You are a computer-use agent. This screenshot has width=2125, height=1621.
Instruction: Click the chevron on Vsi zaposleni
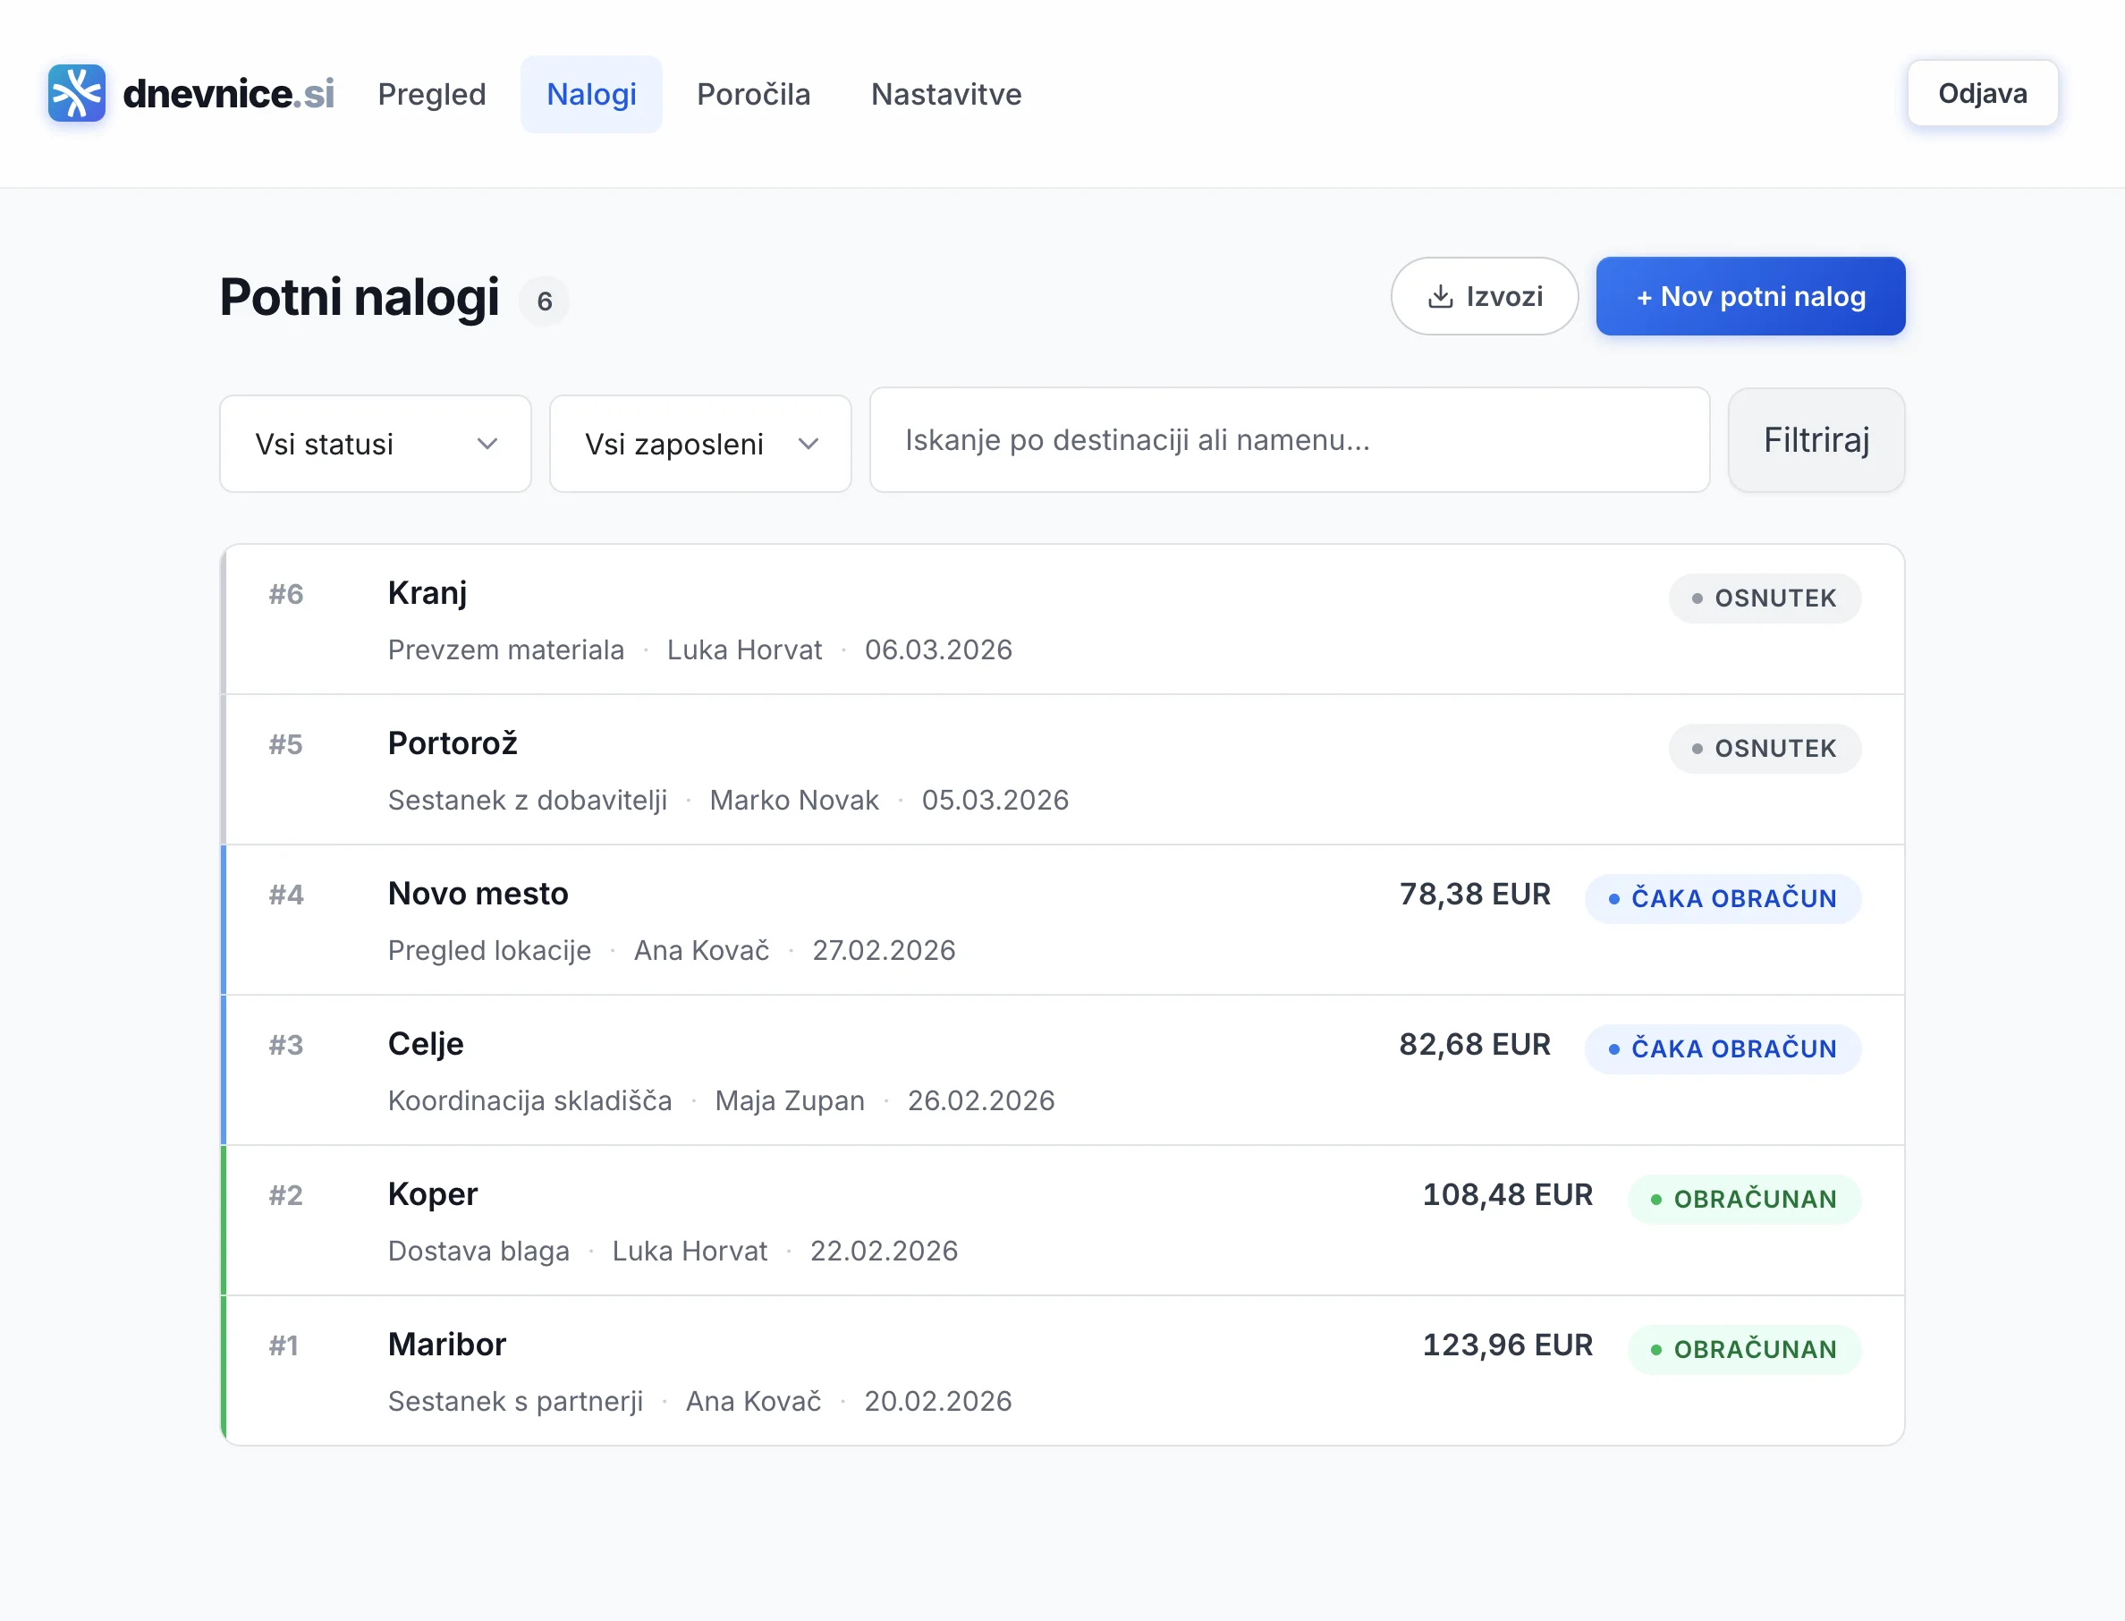click(809, 444)
